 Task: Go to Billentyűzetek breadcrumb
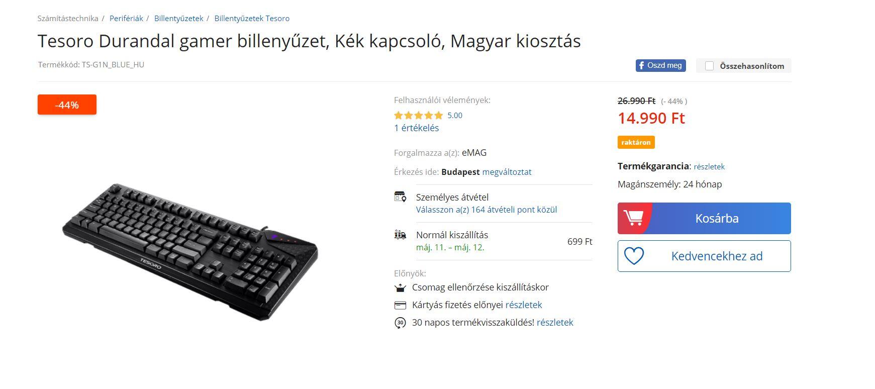tap(178, 19)
